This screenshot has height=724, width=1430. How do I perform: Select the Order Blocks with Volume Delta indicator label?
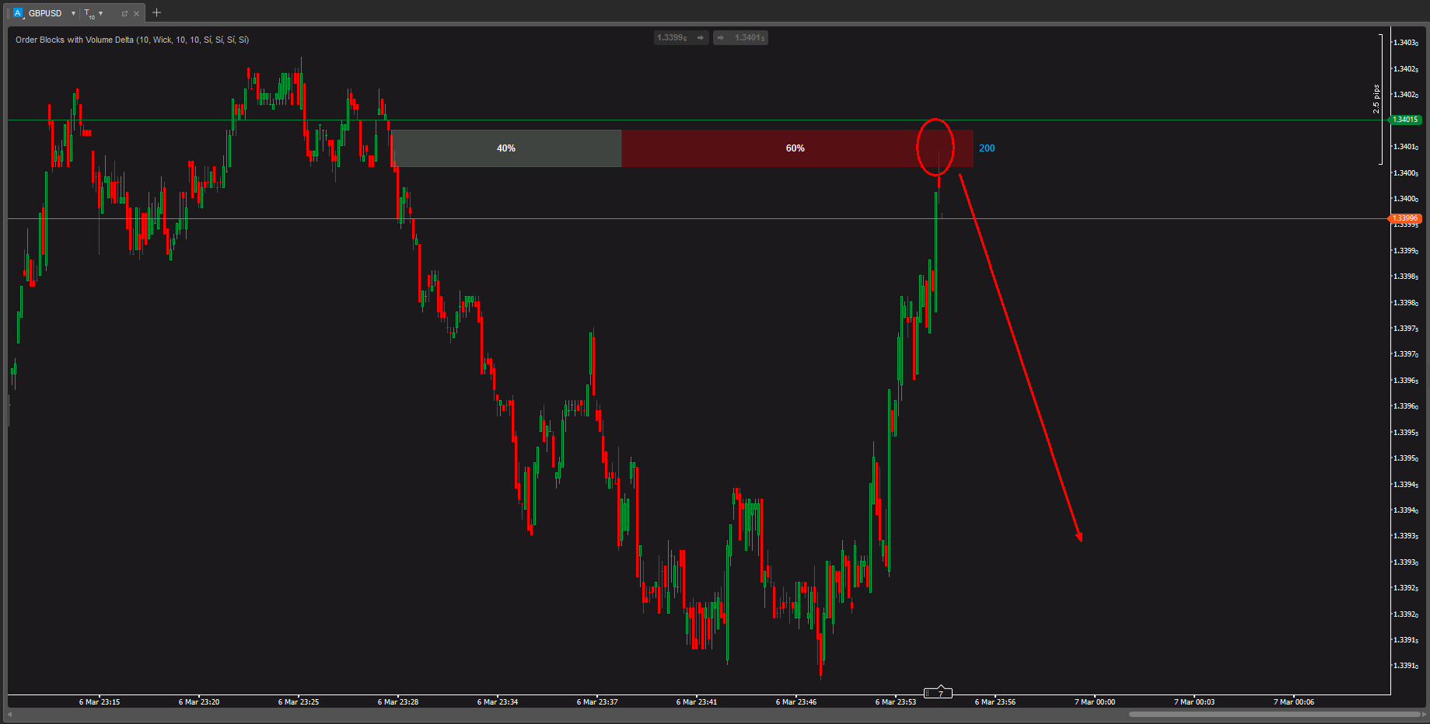132,40
